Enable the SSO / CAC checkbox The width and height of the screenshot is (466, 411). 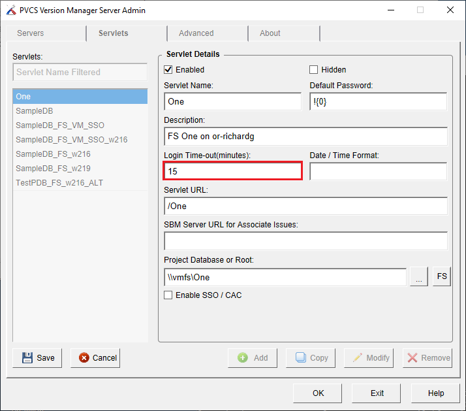click(x=168, y=295)
